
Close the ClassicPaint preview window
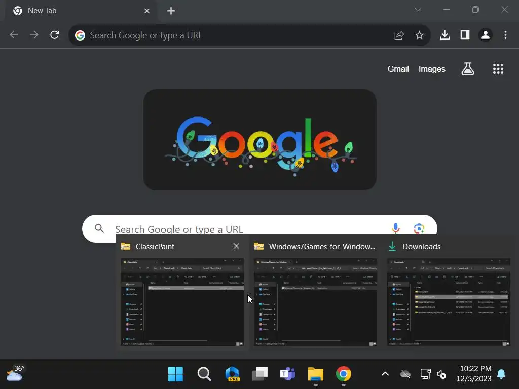coord(236,246)
